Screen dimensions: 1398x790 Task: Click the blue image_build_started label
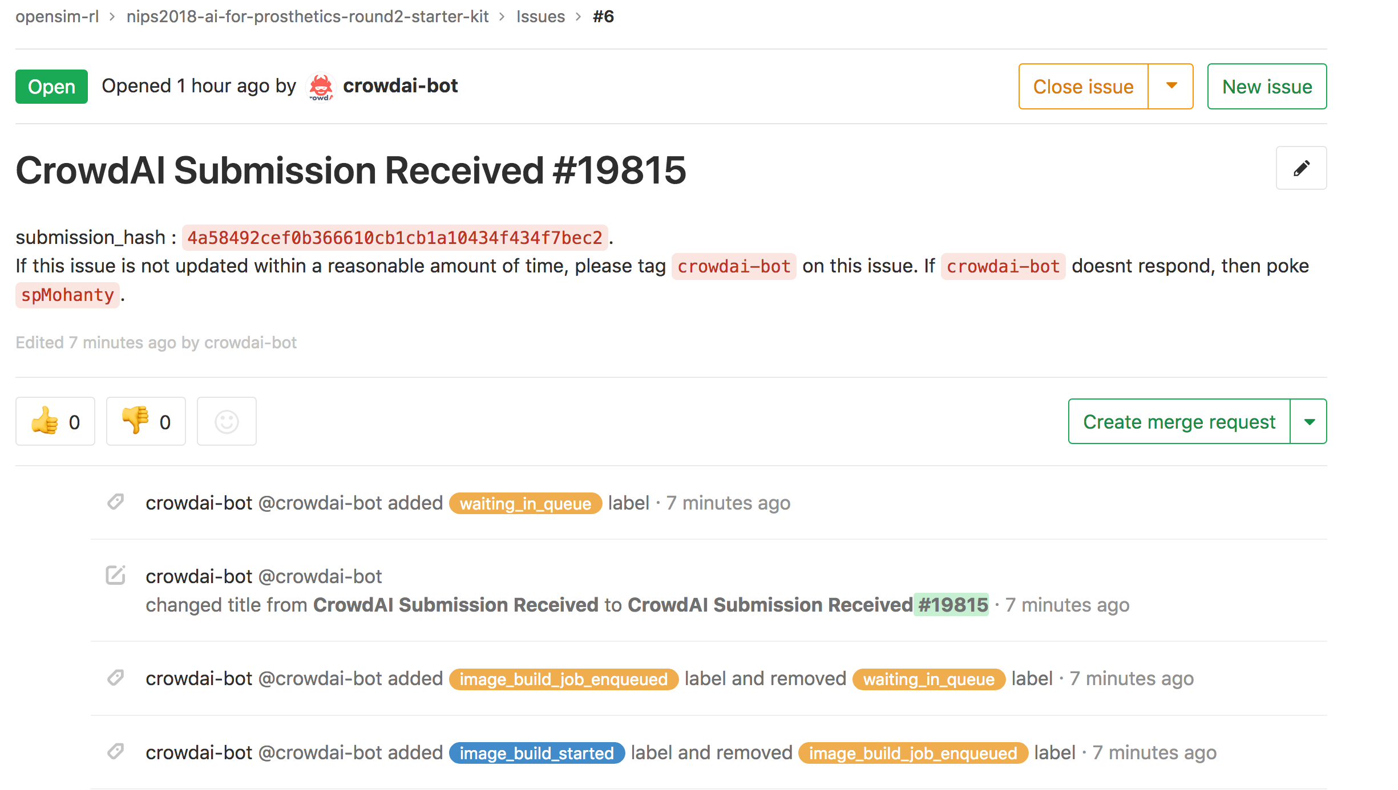point(537,753)
